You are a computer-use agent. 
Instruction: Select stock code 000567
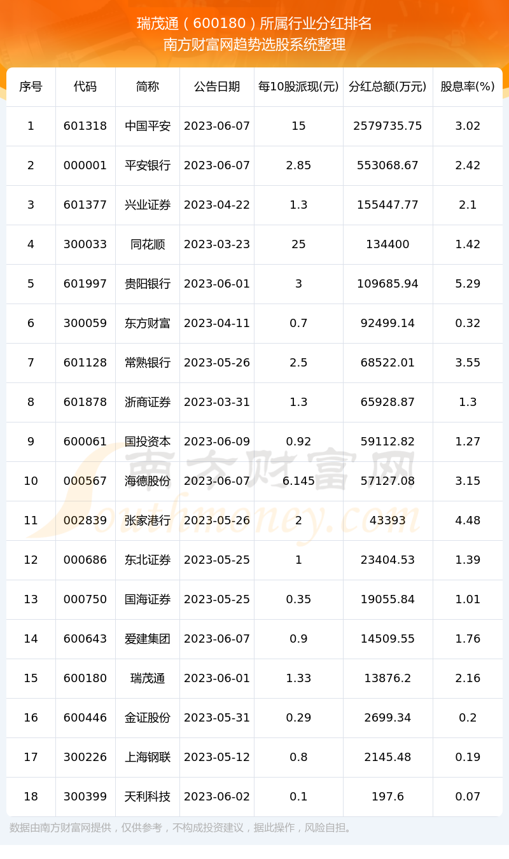(x=85, y=481)
